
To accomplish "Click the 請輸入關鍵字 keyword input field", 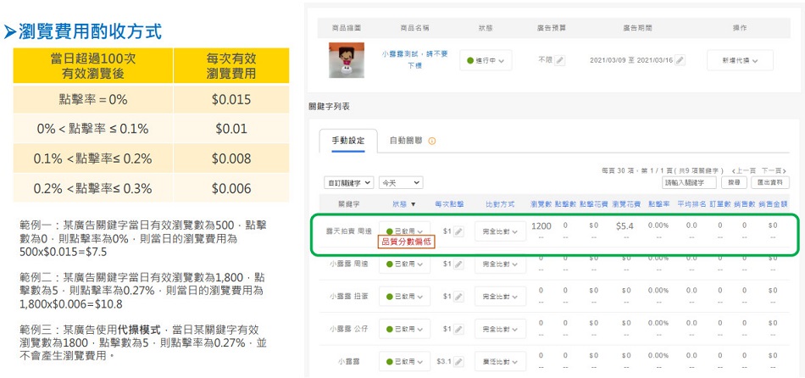I will [x=688, y=182].
